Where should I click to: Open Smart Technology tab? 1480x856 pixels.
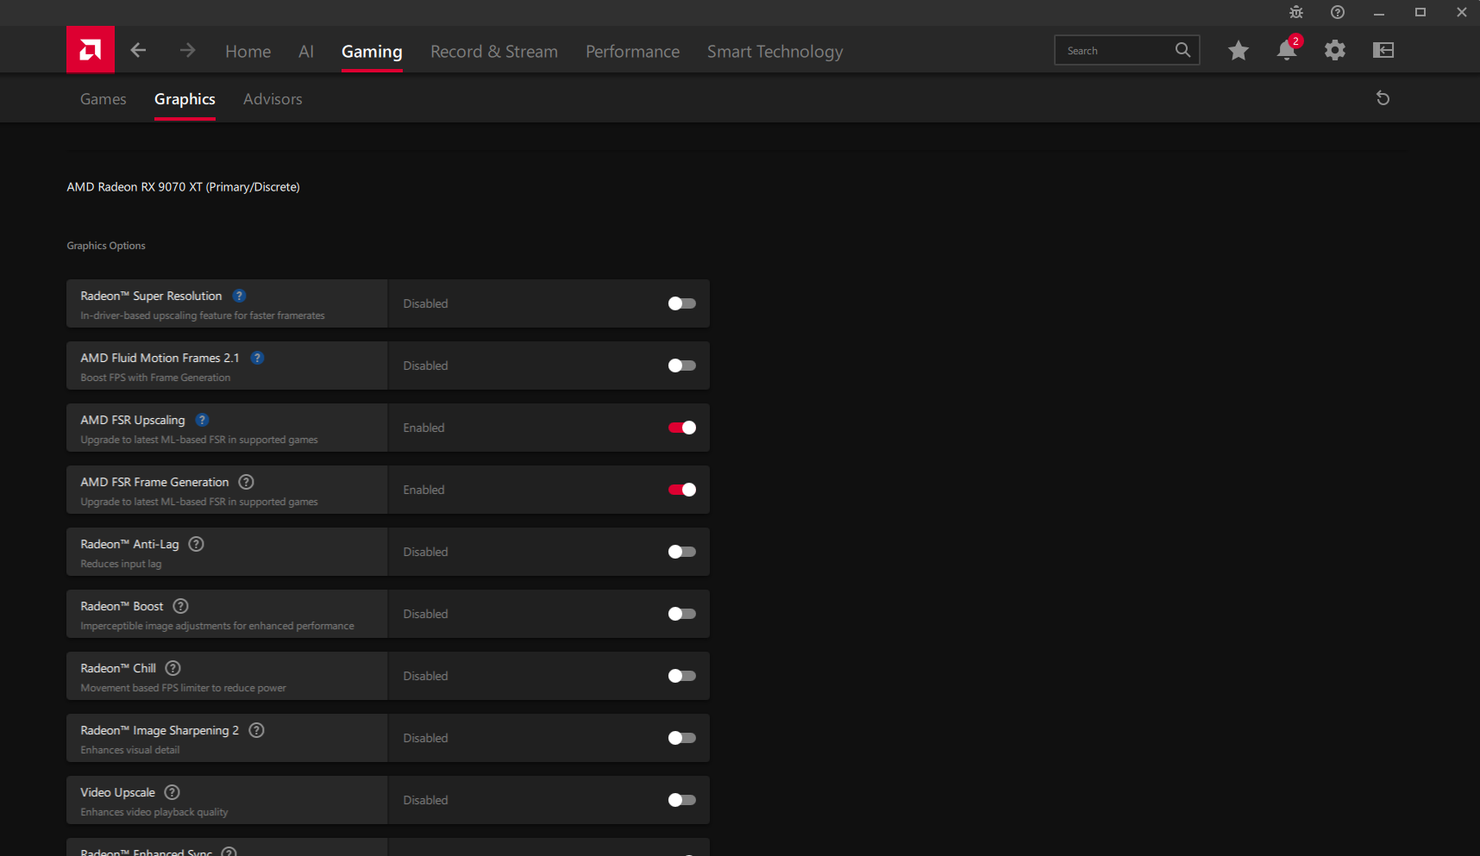tap(775, 52)
